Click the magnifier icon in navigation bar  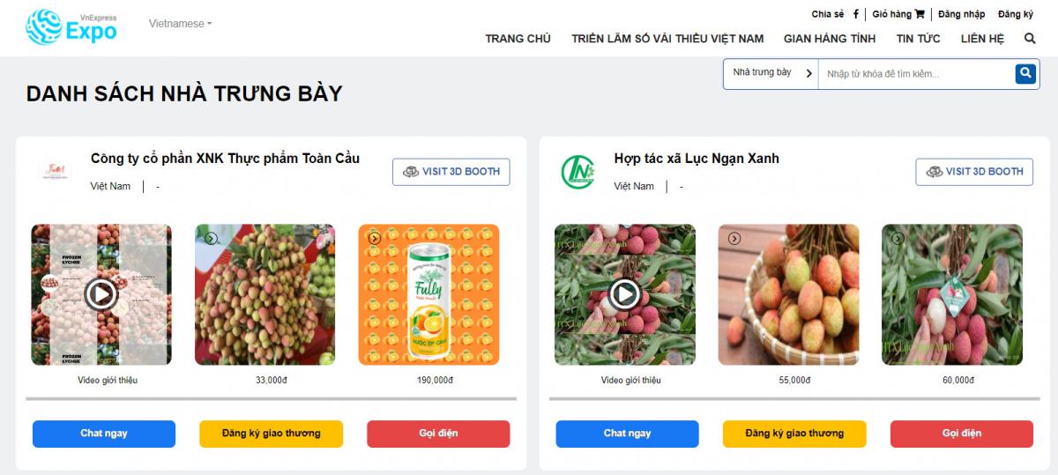(1030, 39)
